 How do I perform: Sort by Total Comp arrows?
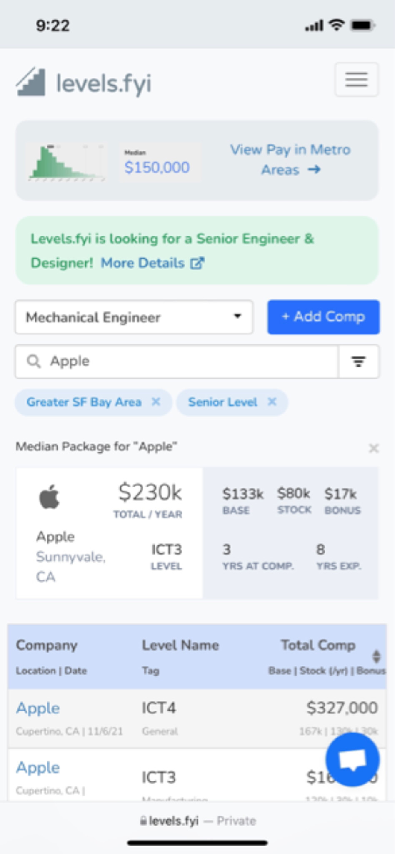click(376, 656)
